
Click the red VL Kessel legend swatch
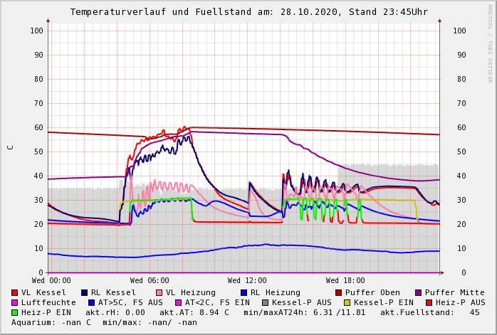(15, 293)
